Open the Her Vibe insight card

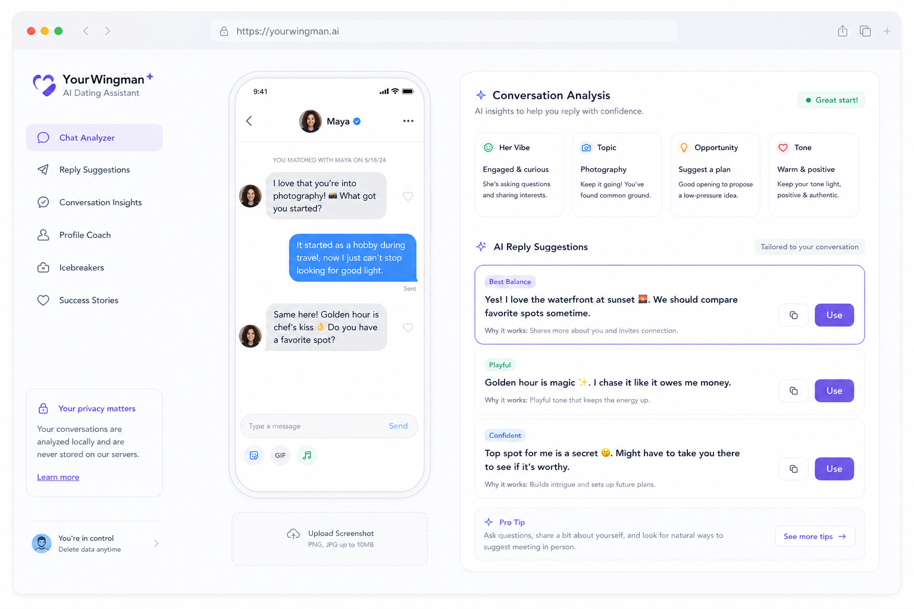click(519, 175)
